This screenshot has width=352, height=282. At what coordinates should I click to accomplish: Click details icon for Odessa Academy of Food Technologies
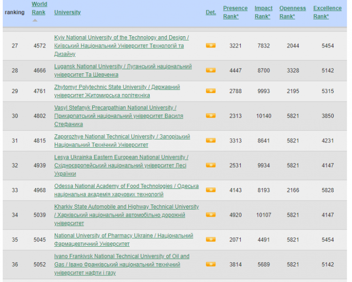[x=210, y=190]
